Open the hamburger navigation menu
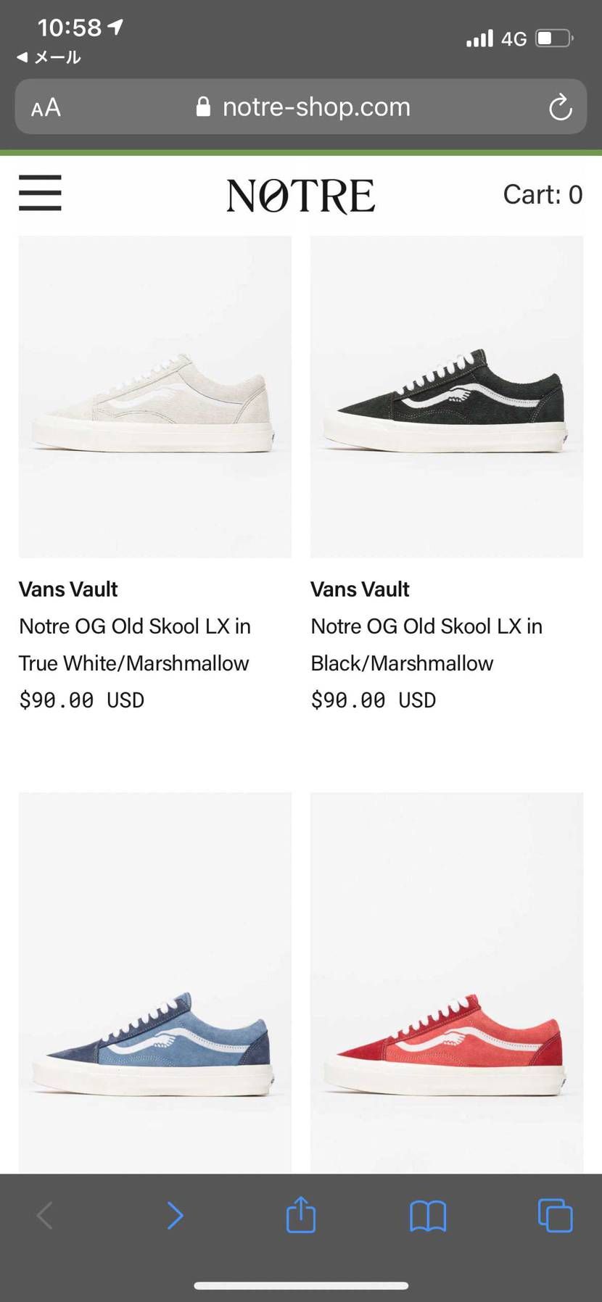602x1302 pixels. pos(40,193)
